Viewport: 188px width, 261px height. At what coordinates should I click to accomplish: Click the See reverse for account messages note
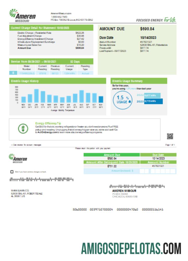[26, 145]
